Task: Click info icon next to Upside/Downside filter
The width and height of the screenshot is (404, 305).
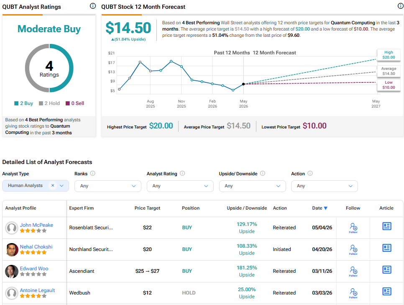Action: [x=263, y=173]
